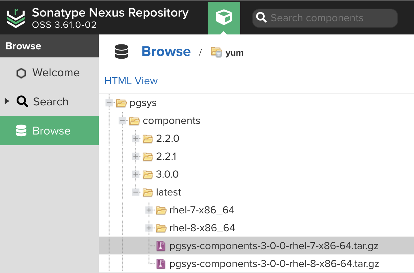Open the HTML View link
Image resolution: width=414 pixels, height=273 pixels.
[131, 81]
